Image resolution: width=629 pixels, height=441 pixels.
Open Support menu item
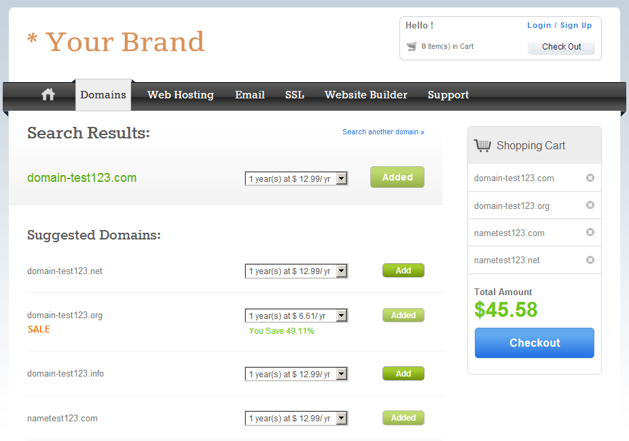(448, 95)
